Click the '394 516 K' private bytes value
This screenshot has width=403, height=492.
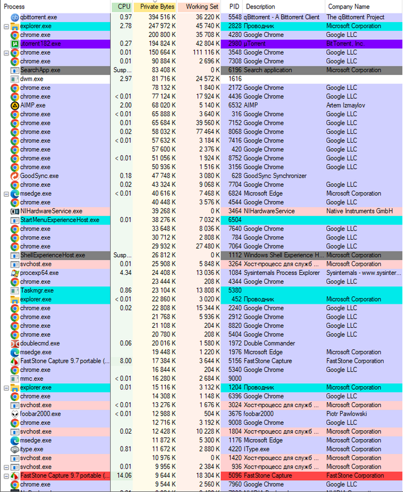click(162, 17)
